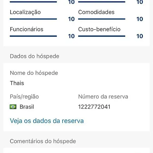Click the Funcionários score of 10
The width and height of the screenshot is (153, 153).
[71, 36]
